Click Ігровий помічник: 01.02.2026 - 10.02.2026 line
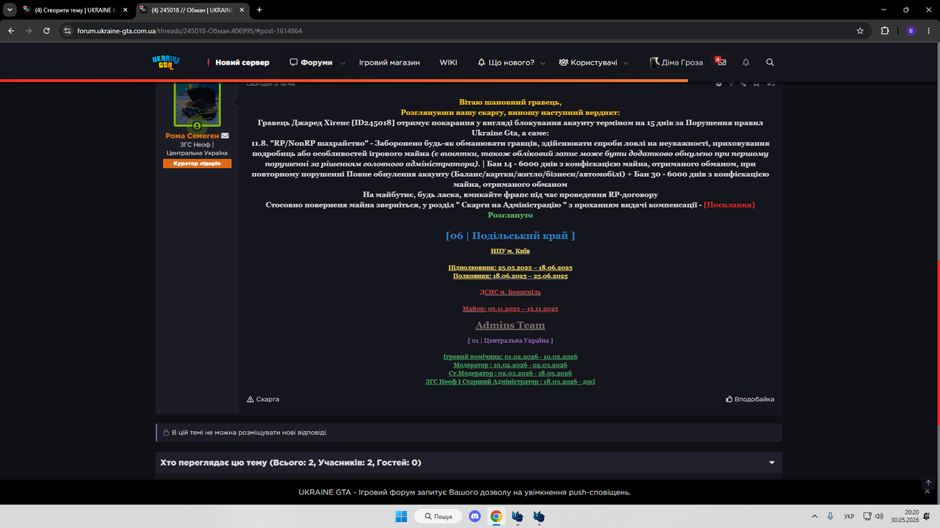Image resolution: width=940 pixels, height=528 pixels. click(510, 356)
